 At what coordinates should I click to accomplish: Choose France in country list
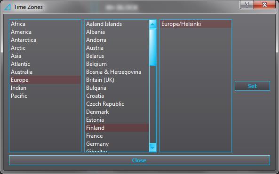pyautogui.click(x=117, y=136)
